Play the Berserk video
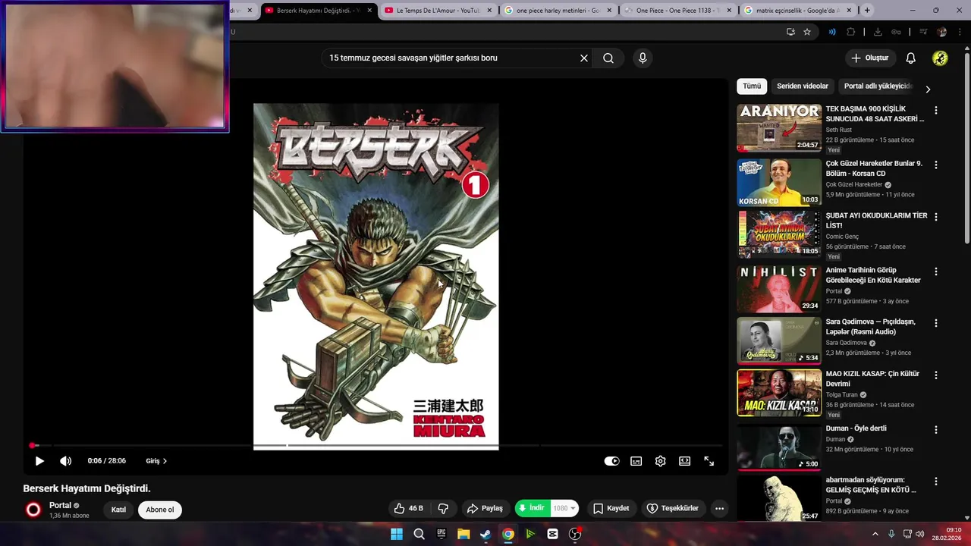This screenshot has height=546, width=971. click(39, 461)
